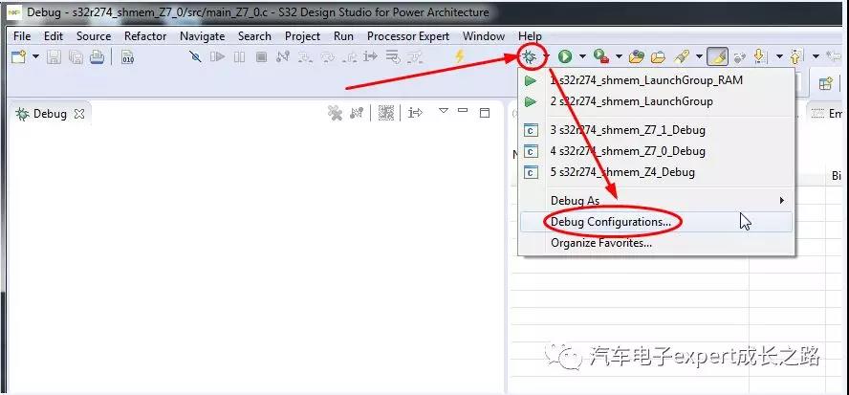The width and height of the screenshot is (849, 395).
Task: Click the New file toolbar icon
Action: pyautogui.click(x=18, y=56)
